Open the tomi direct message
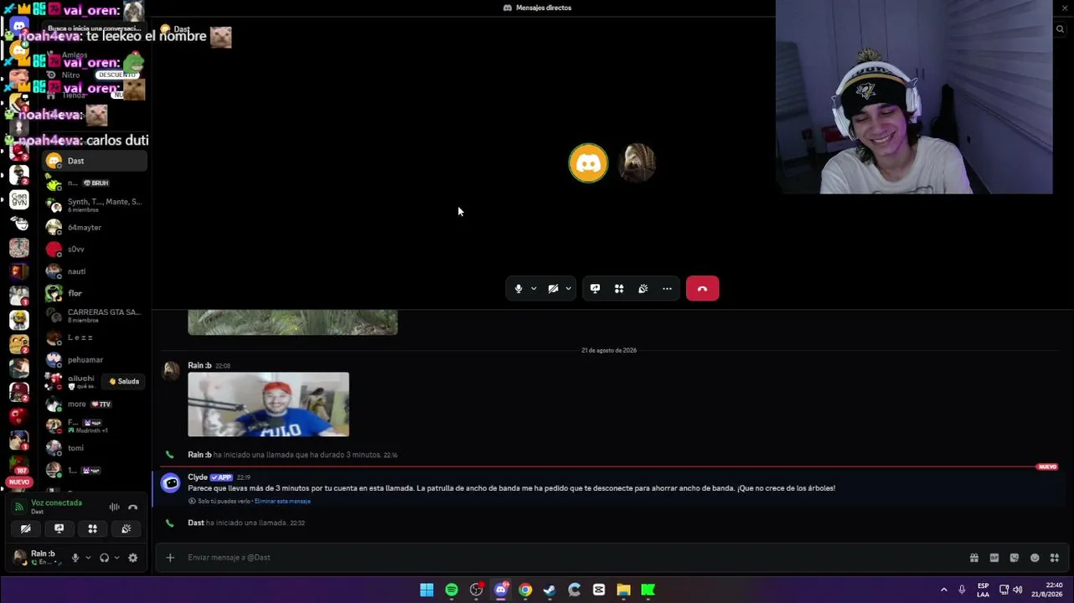Image resolution: width=1074 pixels, height=603 pixels. coord(95,448)
